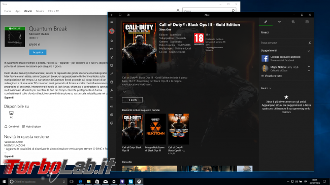Click the € 69,99 price button
Screen dimensions: 330x185
tap(132, 100)
